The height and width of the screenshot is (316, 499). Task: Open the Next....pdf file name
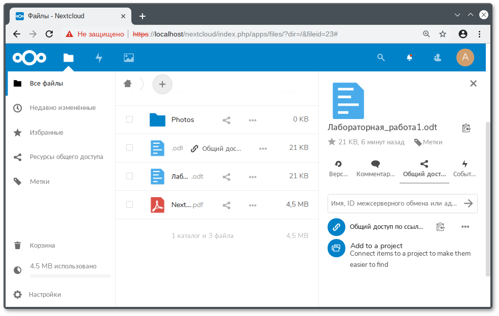[x=187, y=205]
